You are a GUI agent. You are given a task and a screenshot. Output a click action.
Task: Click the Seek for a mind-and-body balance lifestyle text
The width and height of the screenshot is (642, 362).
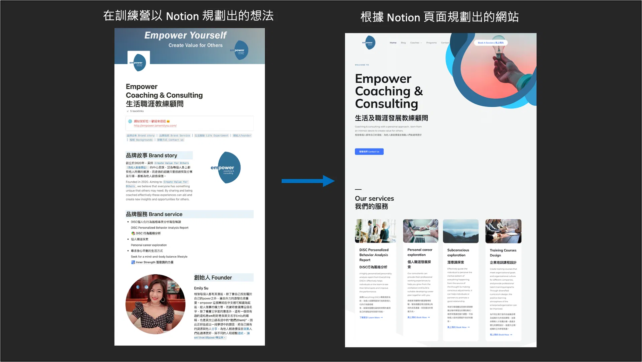[159, 257]
